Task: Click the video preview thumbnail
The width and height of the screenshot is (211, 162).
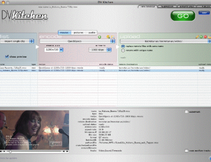Action: tap(34, 130)
